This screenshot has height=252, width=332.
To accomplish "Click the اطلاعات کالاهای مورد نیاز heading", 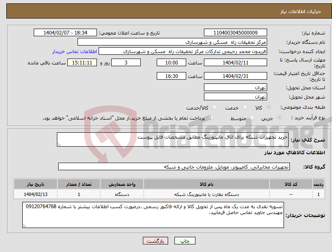I will click(x=295, y=153).
